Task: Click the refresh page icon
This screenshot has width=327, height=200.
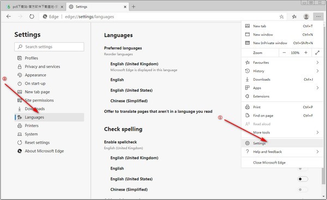Action: 32,16
